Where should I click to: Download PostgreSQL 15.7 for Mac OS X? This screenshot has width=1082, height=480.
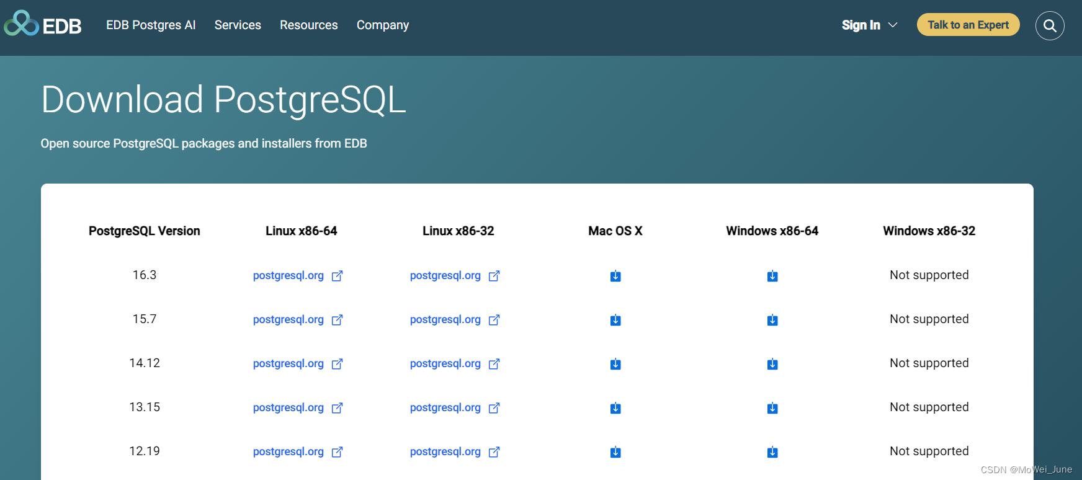click(x=615, y=320)
